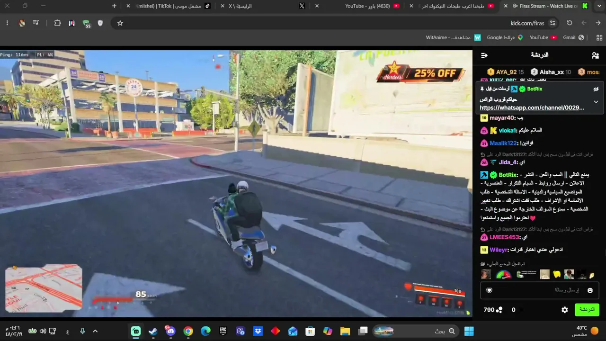Click the green chat send button
Screen dimensions: 606x341
tap(587, 310)
